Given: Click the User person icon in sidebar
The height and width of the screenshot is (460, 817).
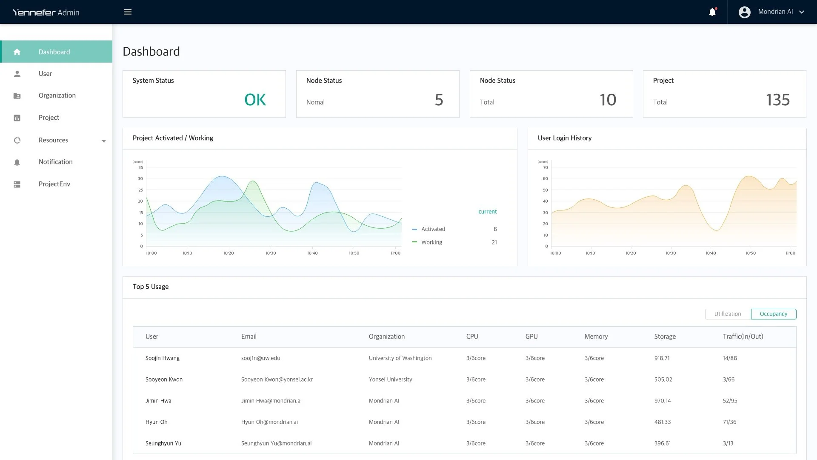Looking at the screenshot, I should coord(17,74).
